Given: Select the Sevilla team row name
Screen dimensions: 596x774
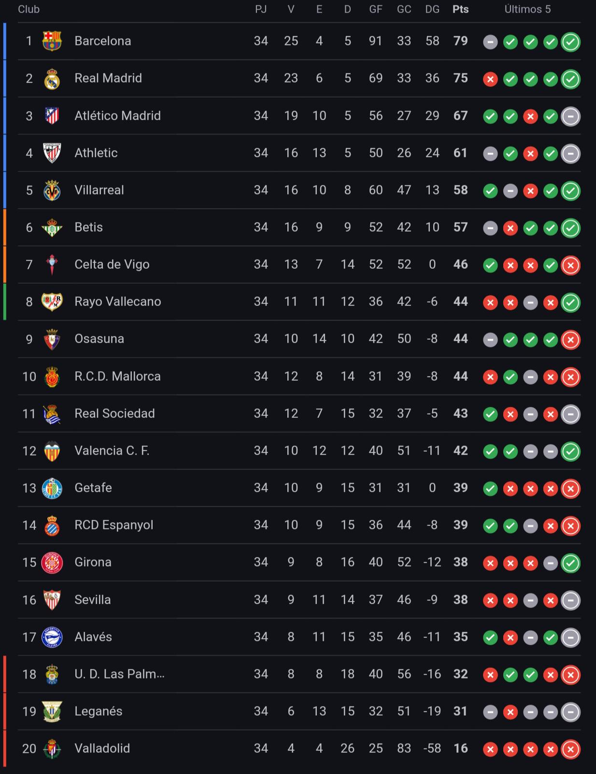Looking at the screenshot, I should tap(93, 600).
